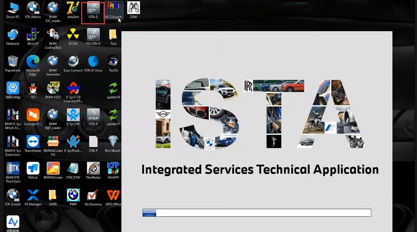Select update11 green arrows icon
The height and width of the screenshot is (232, 417).
113,117
